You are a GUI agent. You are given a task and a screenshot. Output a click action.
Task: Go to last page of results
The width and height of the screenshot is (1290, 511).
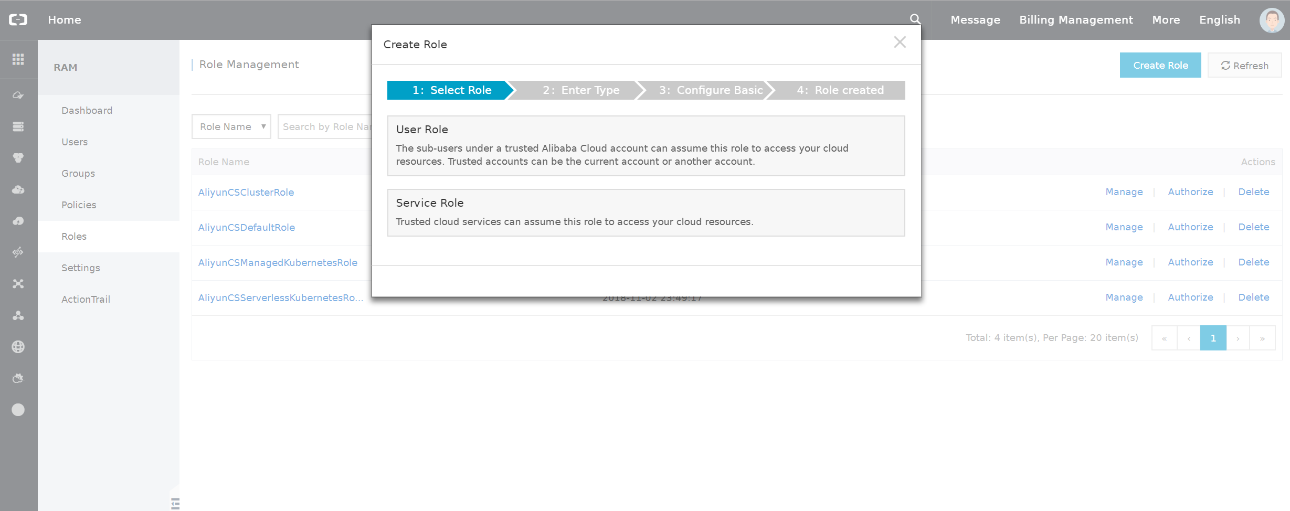[x=1262, y=338]
